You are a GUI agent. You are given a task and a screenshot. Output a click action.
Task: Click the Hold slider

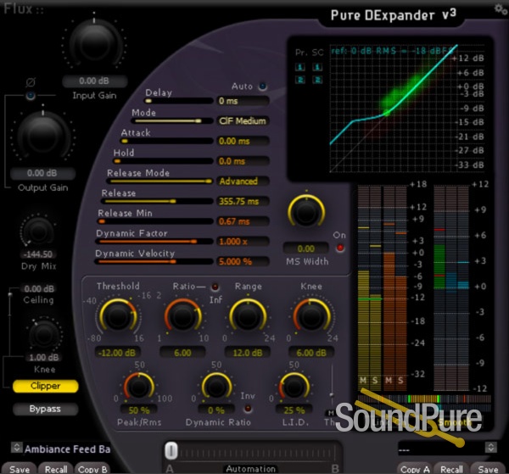[x=163, y=161]
